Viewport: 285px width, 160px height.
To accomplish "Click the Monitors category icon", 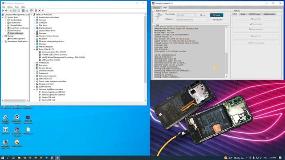I will click(x=37, y=44).
